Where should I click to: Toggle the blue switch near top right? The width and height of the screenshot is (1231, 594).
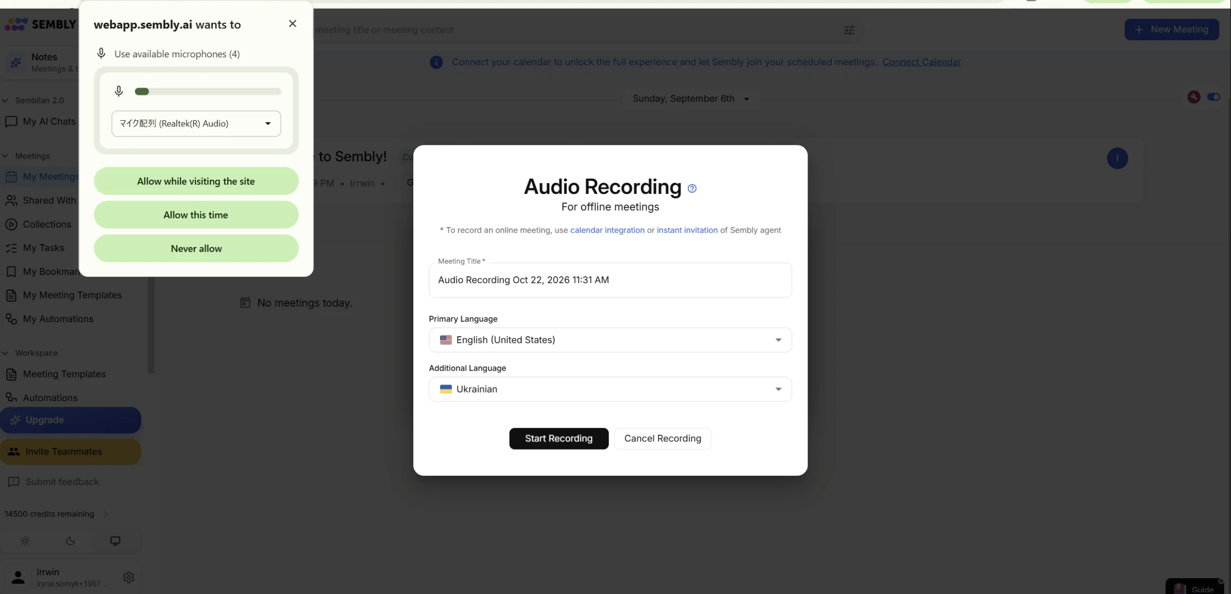coord(1213,97)
